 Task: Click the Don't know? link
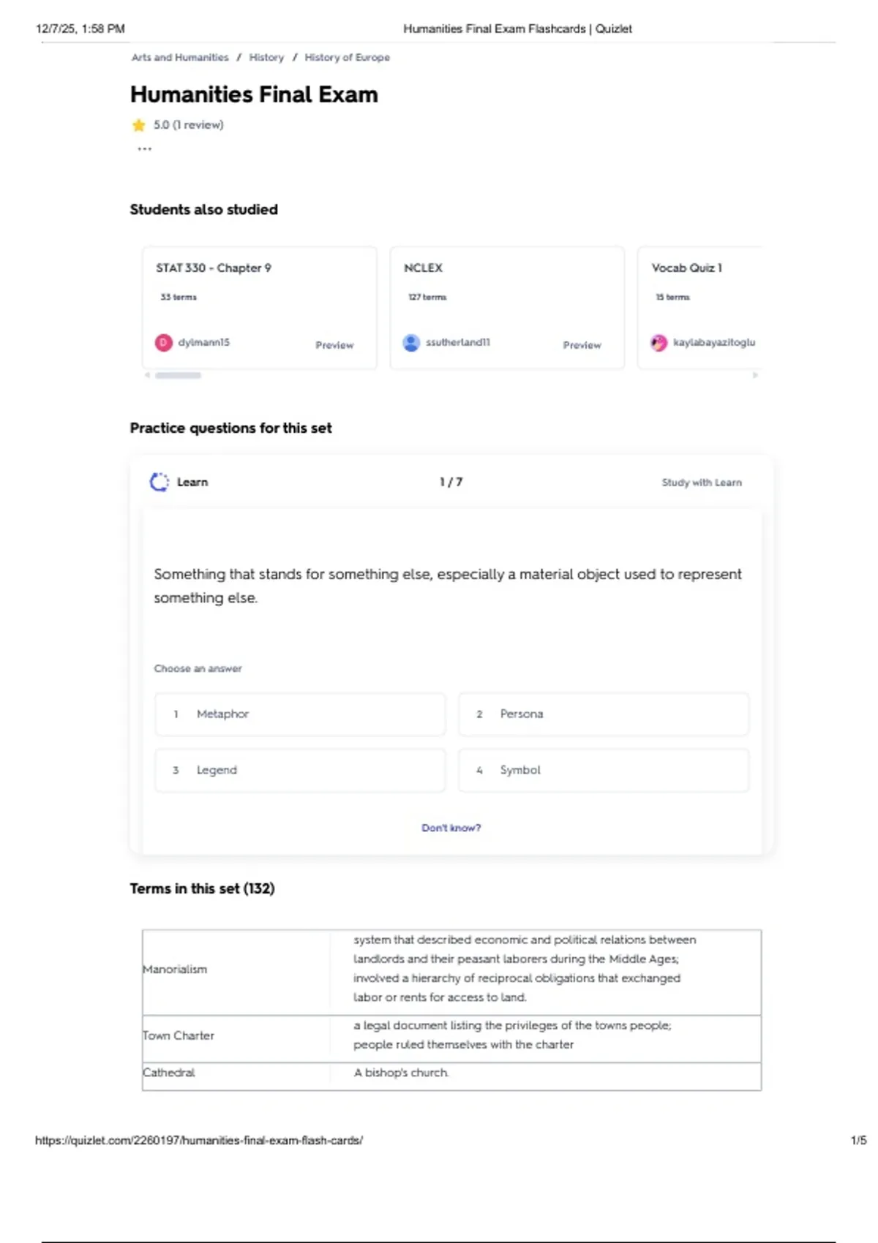pos(451,828)
